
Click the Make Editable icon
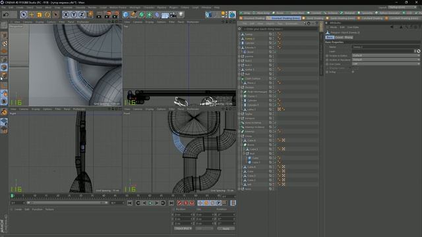tap(4, 26)
